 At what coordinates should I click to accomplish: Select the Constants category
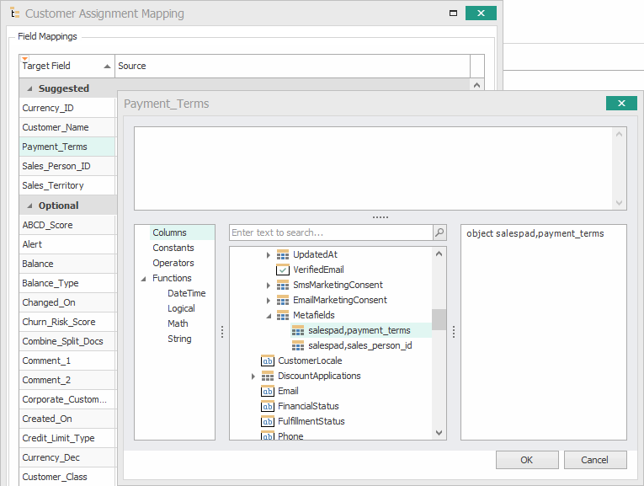point(173,248)
